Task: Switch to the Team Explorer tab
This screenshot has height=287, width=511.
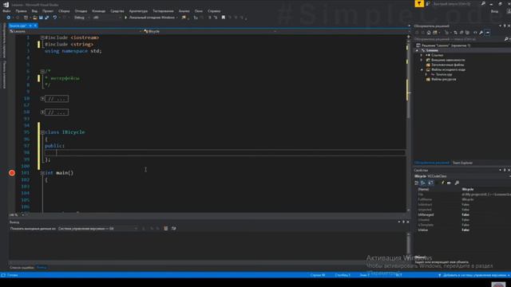Action: (x=462, y=163)
